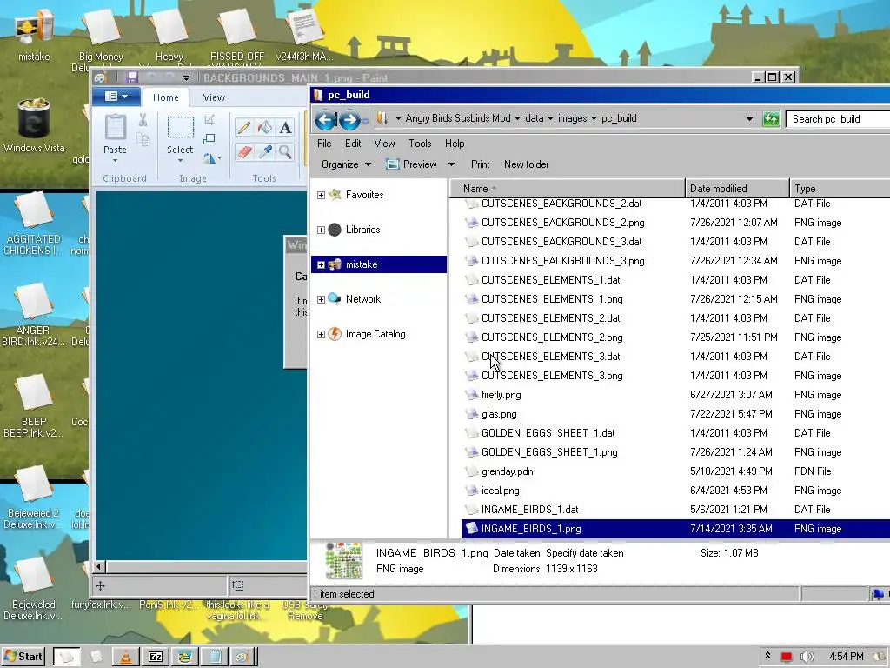This screenshot has height=668, width=890.
Task: Pick the Text tool in Paint
Action: tap(285, 127)
